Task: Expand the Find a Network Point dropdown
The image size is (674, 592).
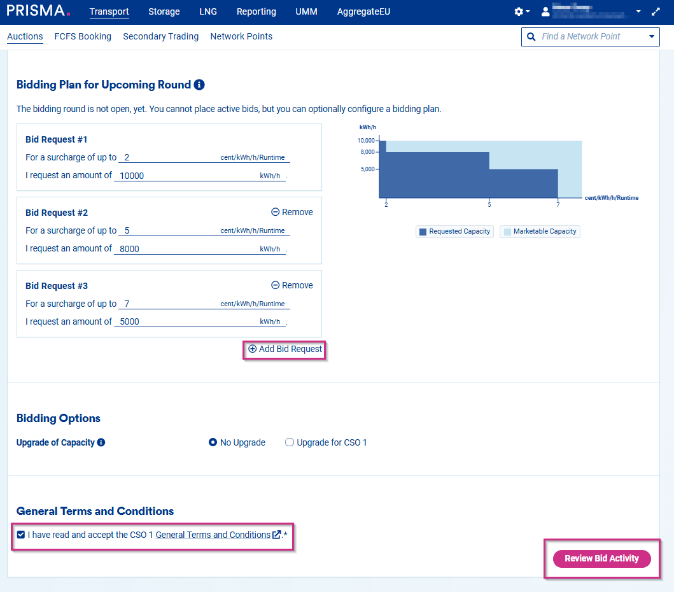Action: (x=651, y=37)
